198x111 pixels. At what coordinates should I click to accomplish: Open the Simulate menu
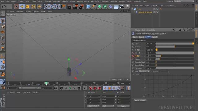coord(56,2)
